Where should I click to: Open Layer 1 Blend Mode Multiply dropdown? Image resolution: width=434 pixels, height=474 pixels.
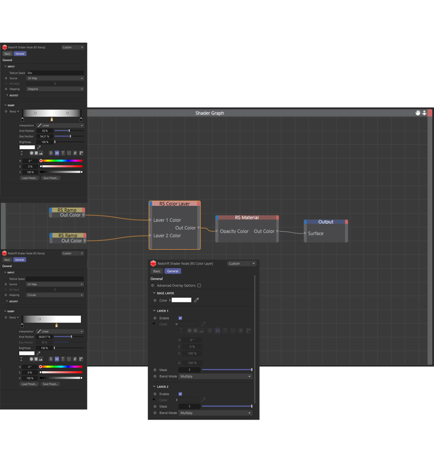click(x=215, y=377)
